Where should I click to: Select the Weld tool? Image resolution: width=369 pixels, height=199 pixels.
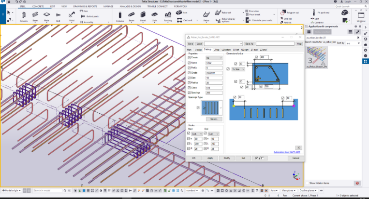72,17
